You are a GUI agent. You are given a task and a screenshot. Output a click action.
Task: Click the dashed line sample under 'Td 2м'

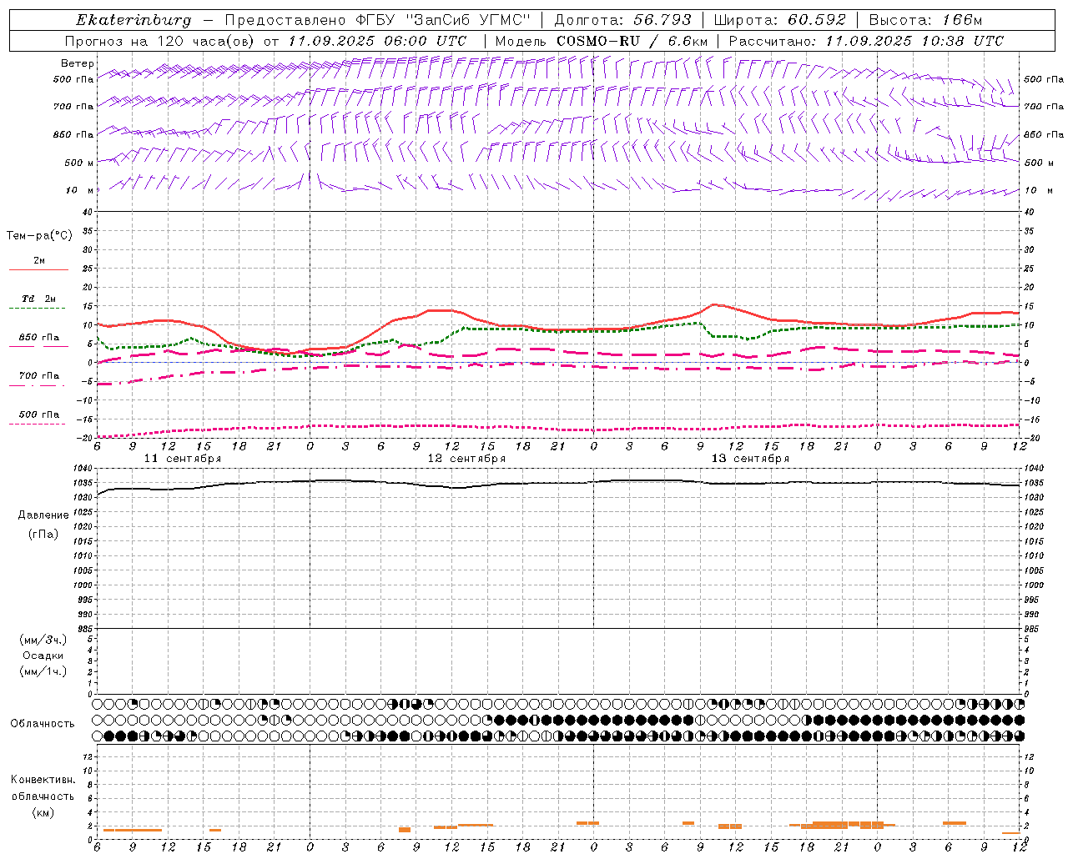tap(38, 309)
